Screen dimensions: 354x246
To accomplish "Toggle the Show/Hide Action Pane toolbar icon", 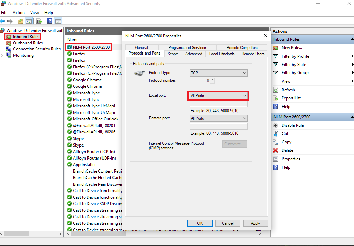I will click(58, 21).
